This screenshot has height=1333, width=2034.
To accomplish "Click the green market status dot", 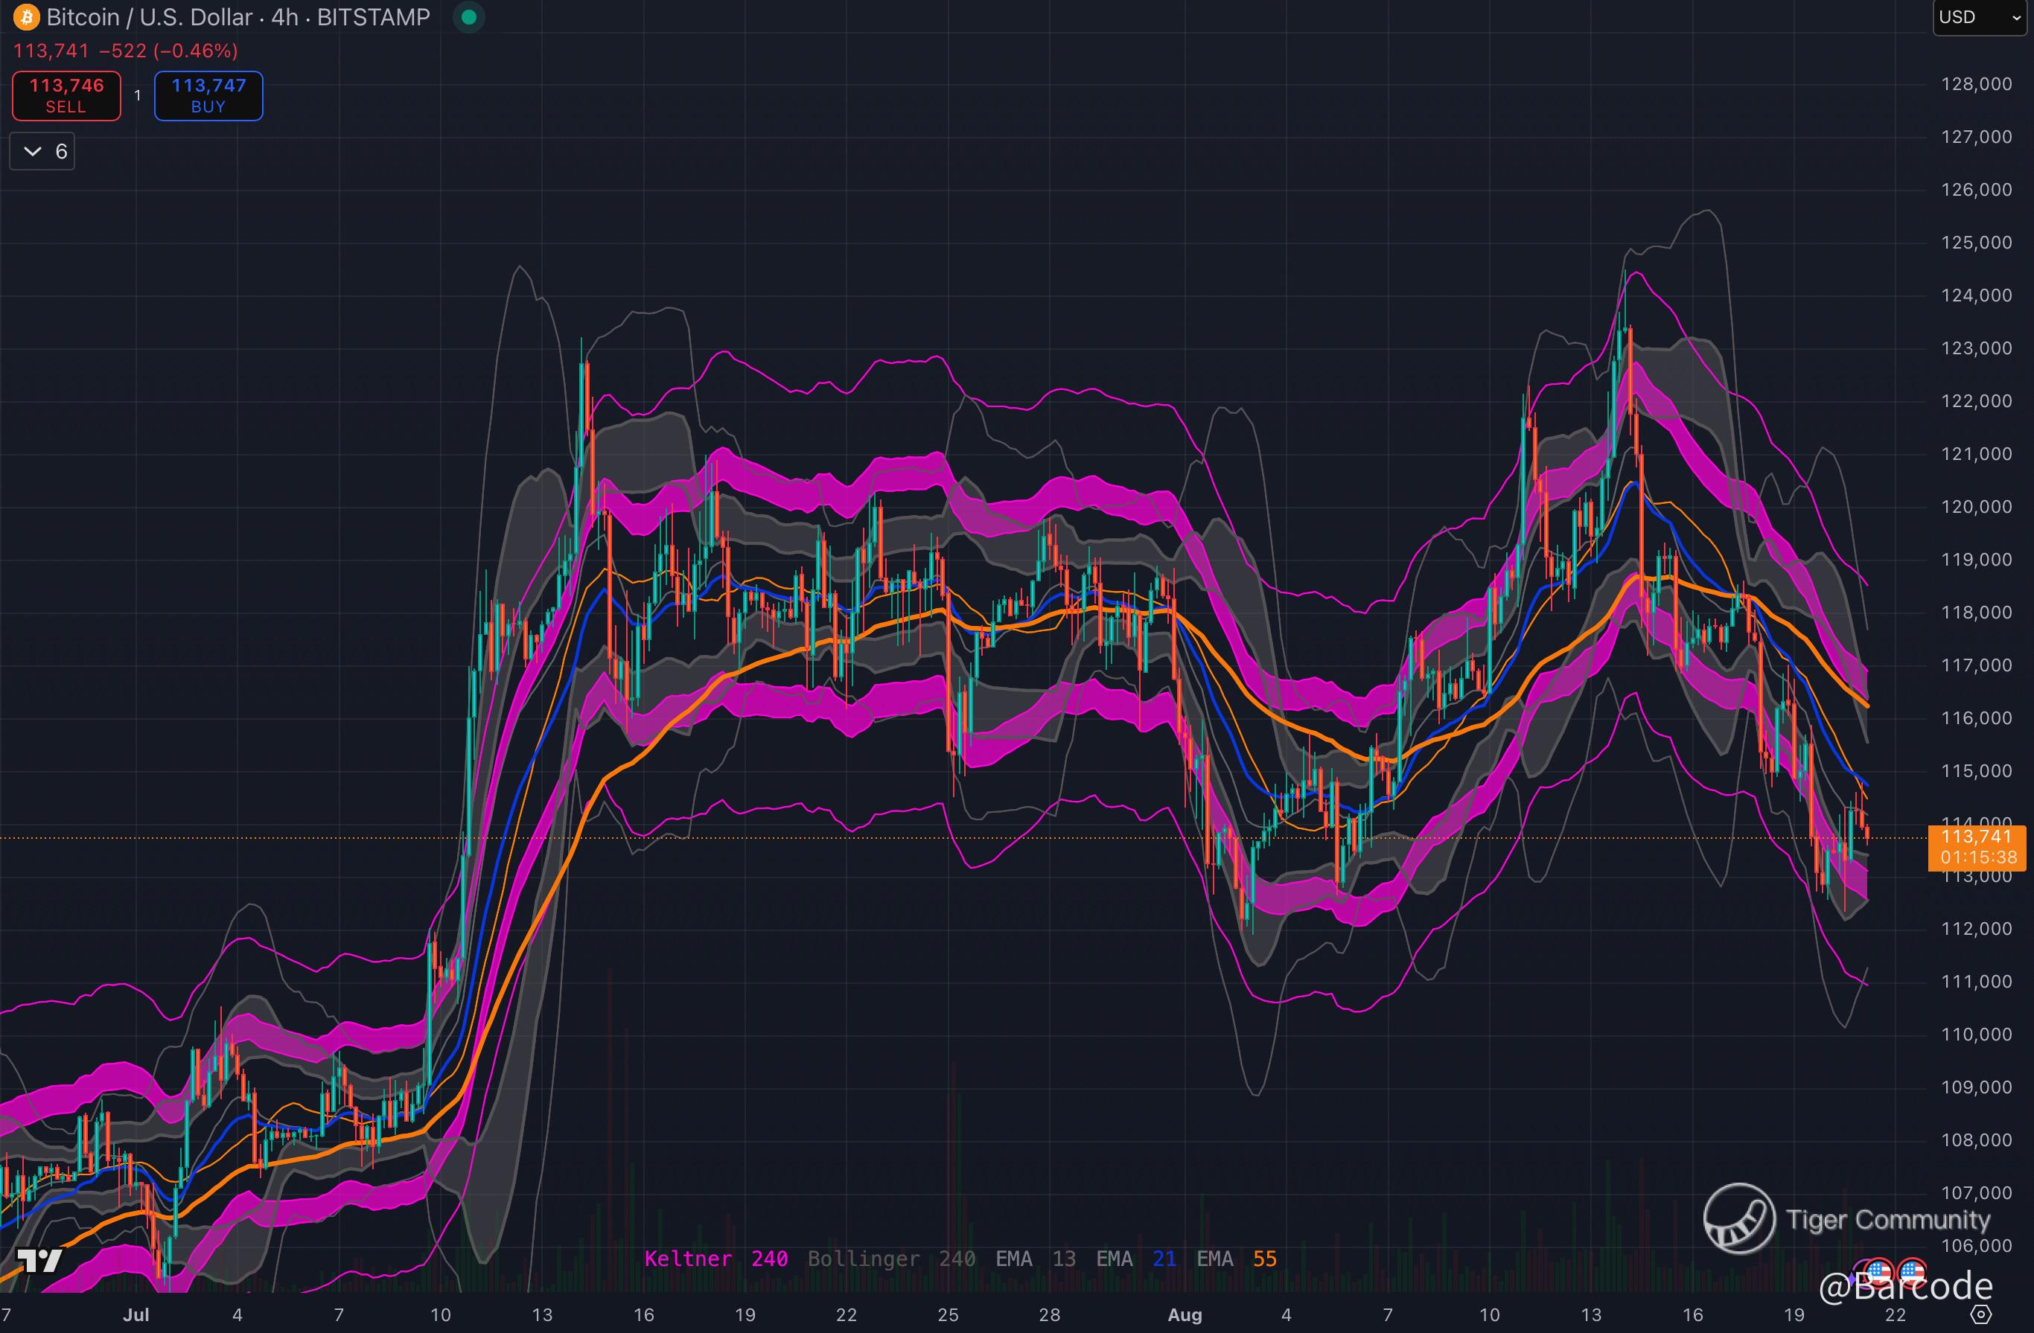I will click(468, 17).
